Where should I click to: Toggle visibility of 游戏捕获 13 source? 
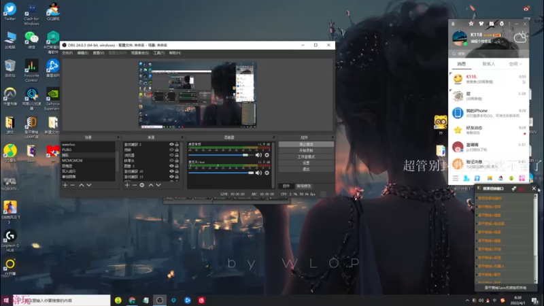tap(171, 177)
